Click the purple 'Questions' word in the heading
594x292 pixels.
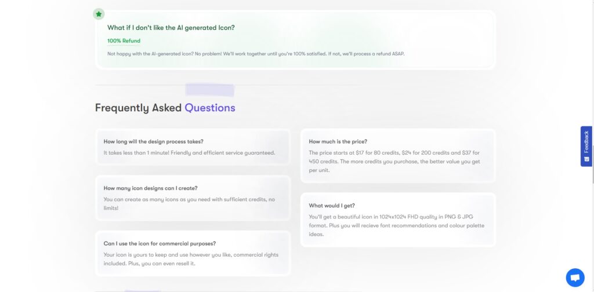pyautogui.click(x=210, y=108)
